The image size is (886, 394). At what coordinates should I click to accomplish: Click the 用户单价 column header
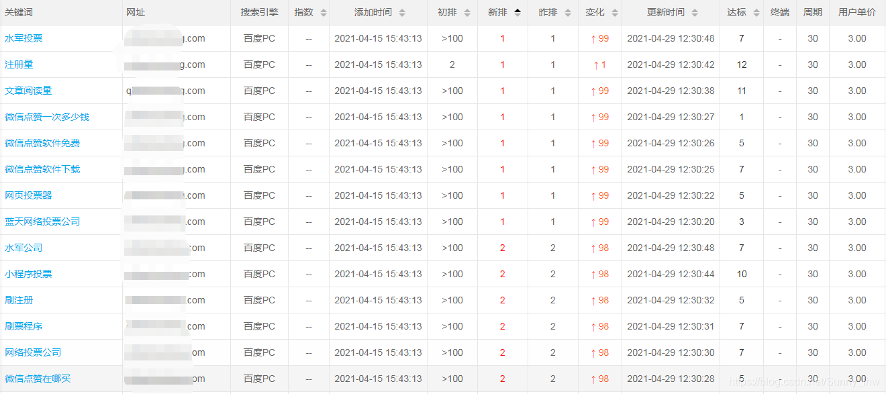tap(857, 13)
